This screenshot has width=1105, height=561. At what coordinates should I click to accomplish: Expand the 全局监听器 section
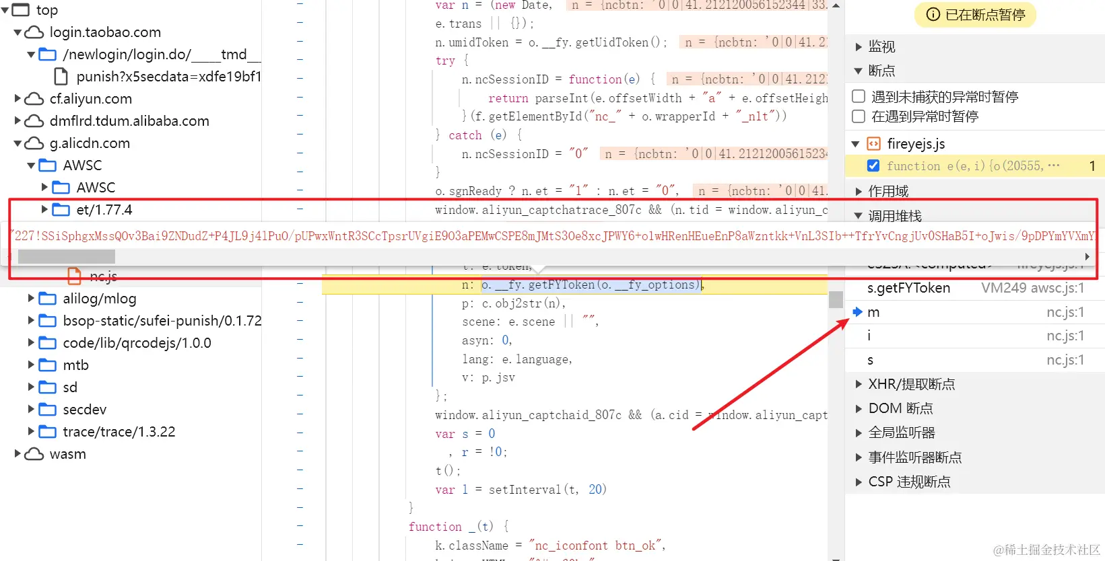859,433
